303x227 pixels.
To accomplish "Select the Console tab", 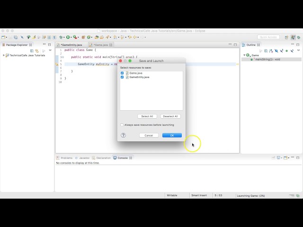I will click(x=123, y=158).
